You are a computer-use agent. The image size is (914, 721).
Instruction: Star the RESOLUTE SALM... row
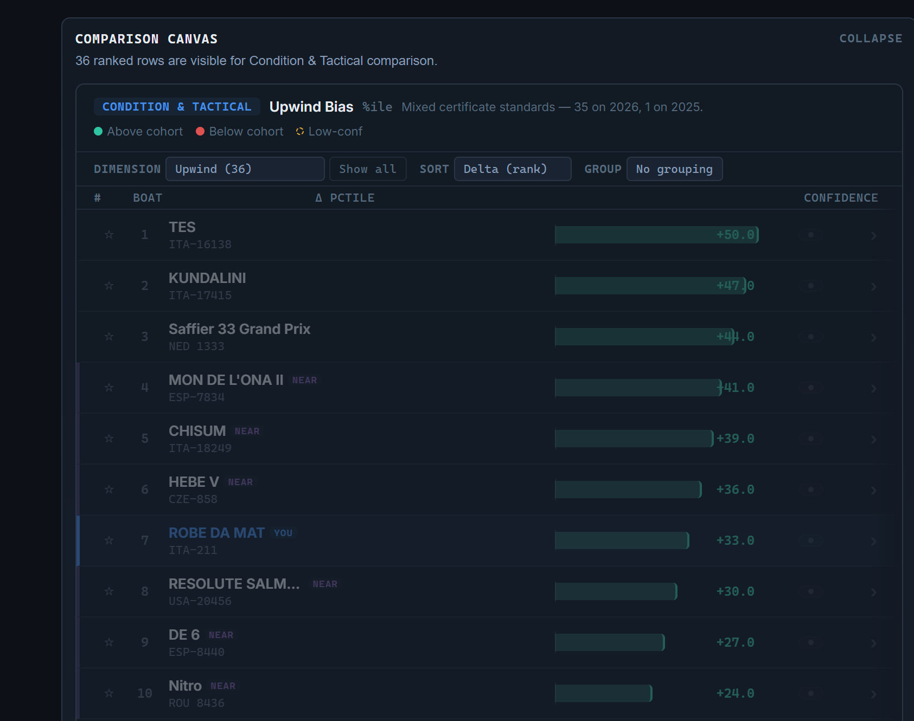[x=109, y=591]
